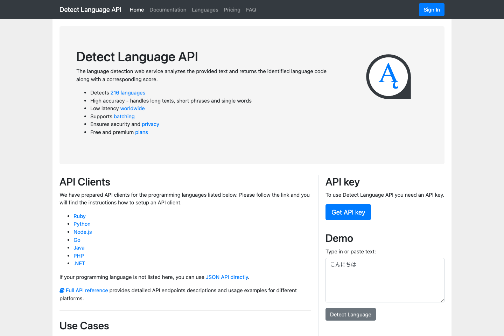View the free and premium plans link

pos(141,132)
